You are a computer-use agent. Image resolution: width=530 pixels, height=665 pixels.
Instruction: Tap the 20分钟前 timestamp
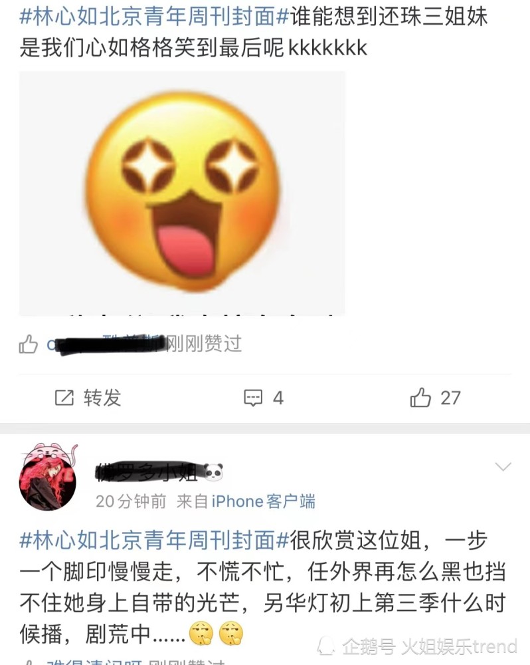point(131,501)
